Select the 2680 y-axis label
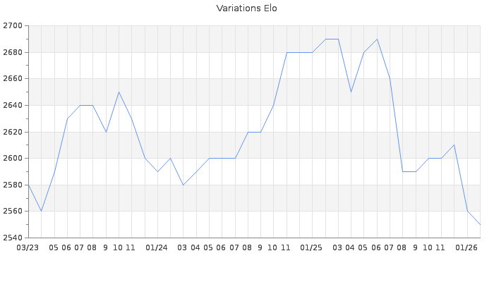The image size is (494, 282). (x=13, y=53)
